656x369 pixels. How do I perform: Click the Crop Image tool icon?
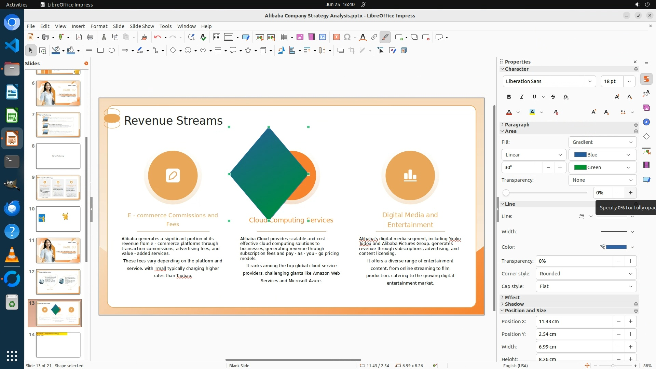[x=352, y=51]
